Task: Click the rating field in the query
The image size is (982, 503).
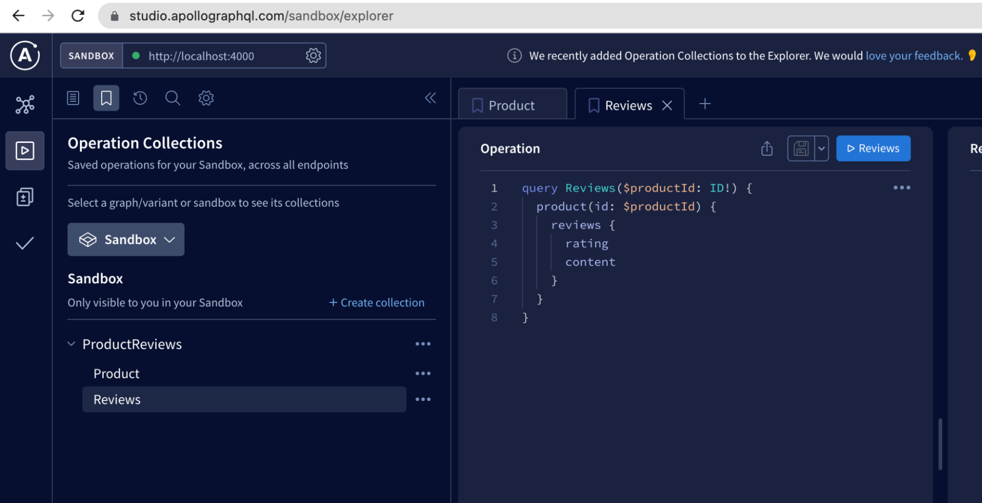Action: coord(587,243)
